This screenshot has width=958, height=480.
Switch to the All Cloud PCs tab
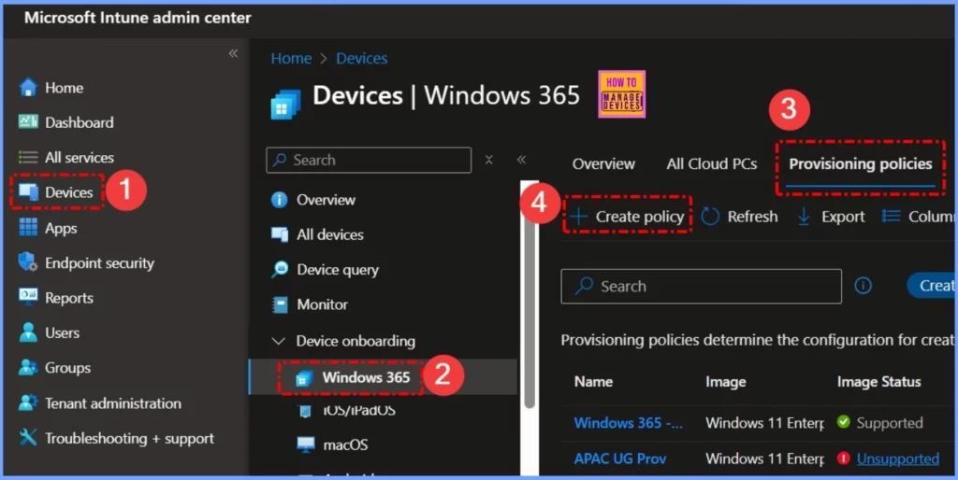(711, 164)
